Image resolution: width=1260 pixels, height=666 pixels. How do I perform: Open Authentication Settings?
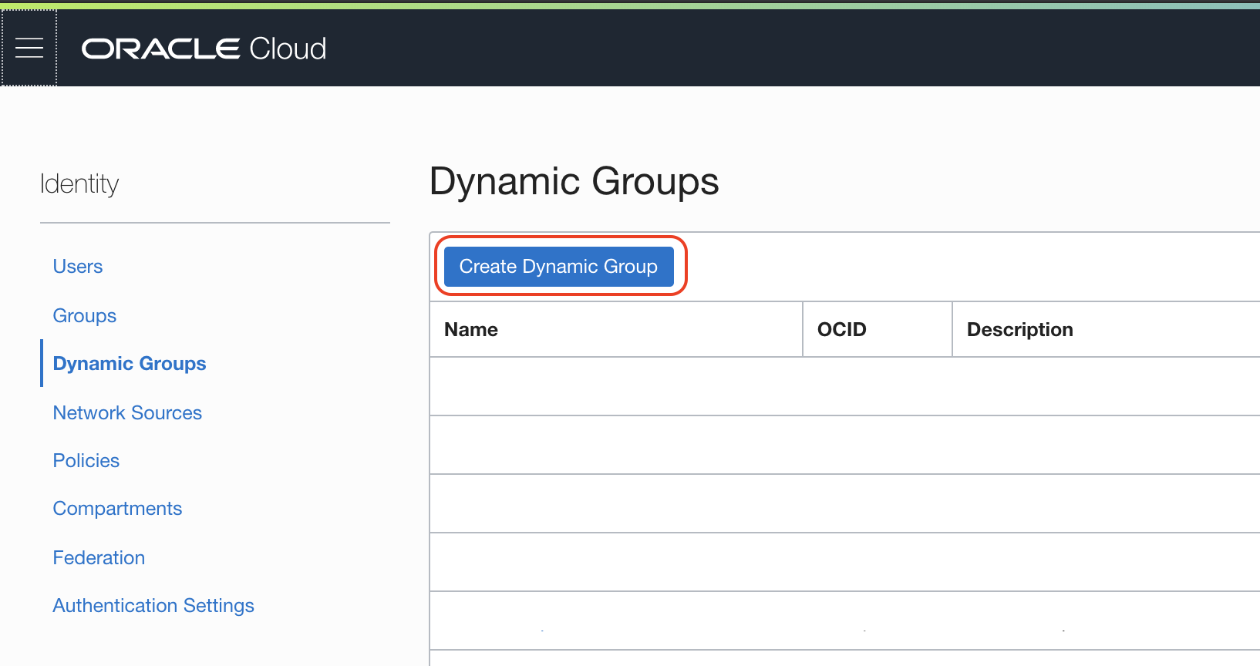(153, 606)
